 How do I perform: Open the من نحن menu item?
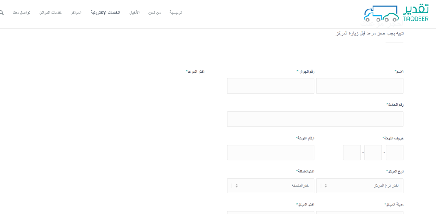tap(154, 13)
